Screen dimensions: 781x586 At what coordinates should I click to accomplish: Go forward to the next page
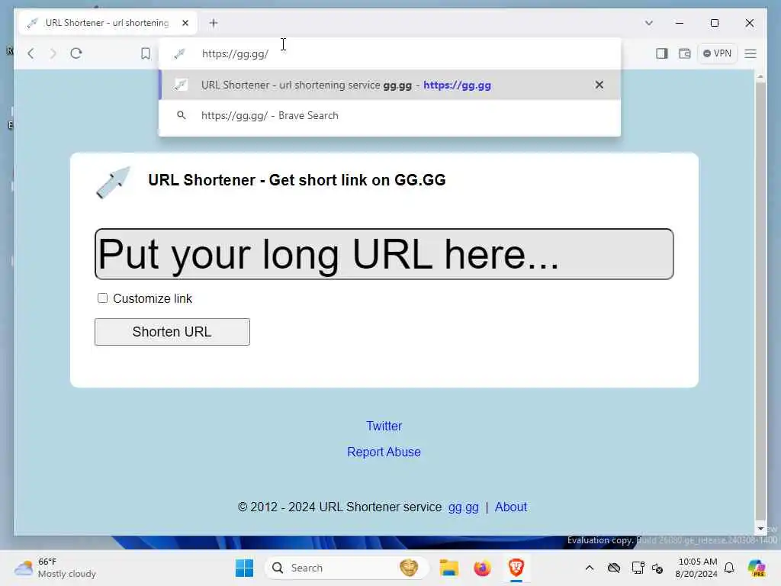pos(53,53)
